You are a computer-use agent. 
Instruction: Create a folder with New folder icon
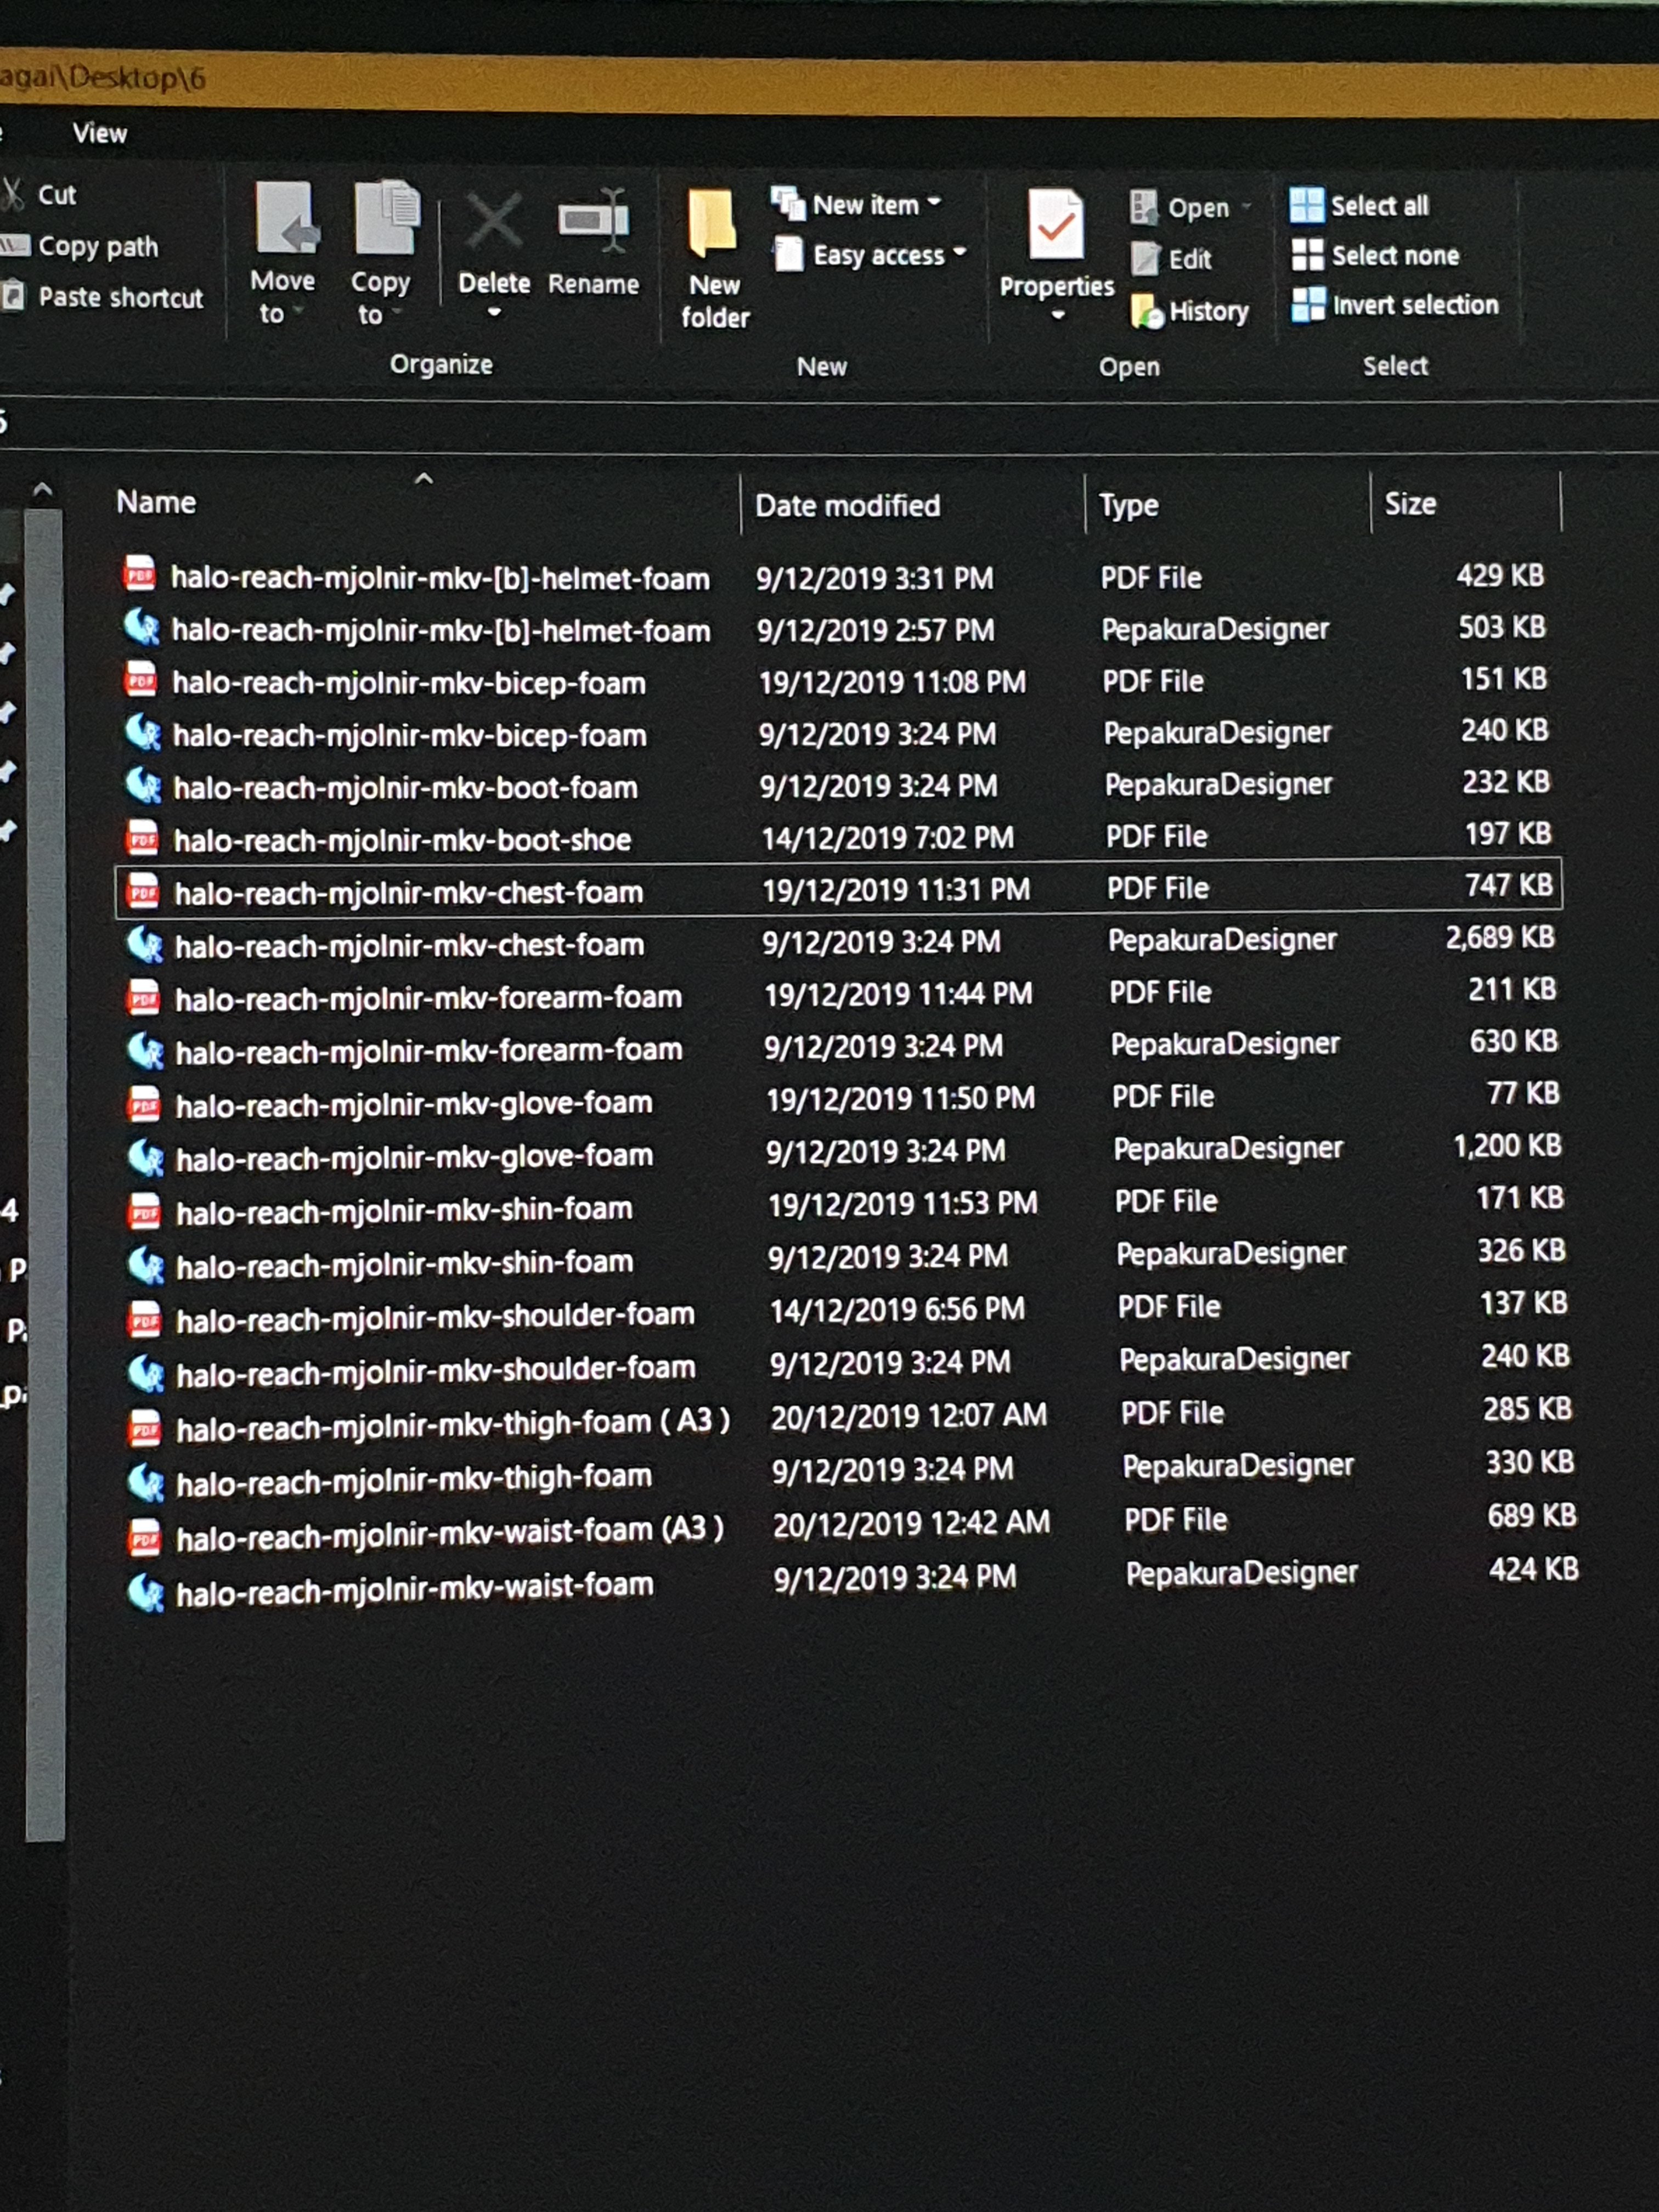tap(713, 222)
